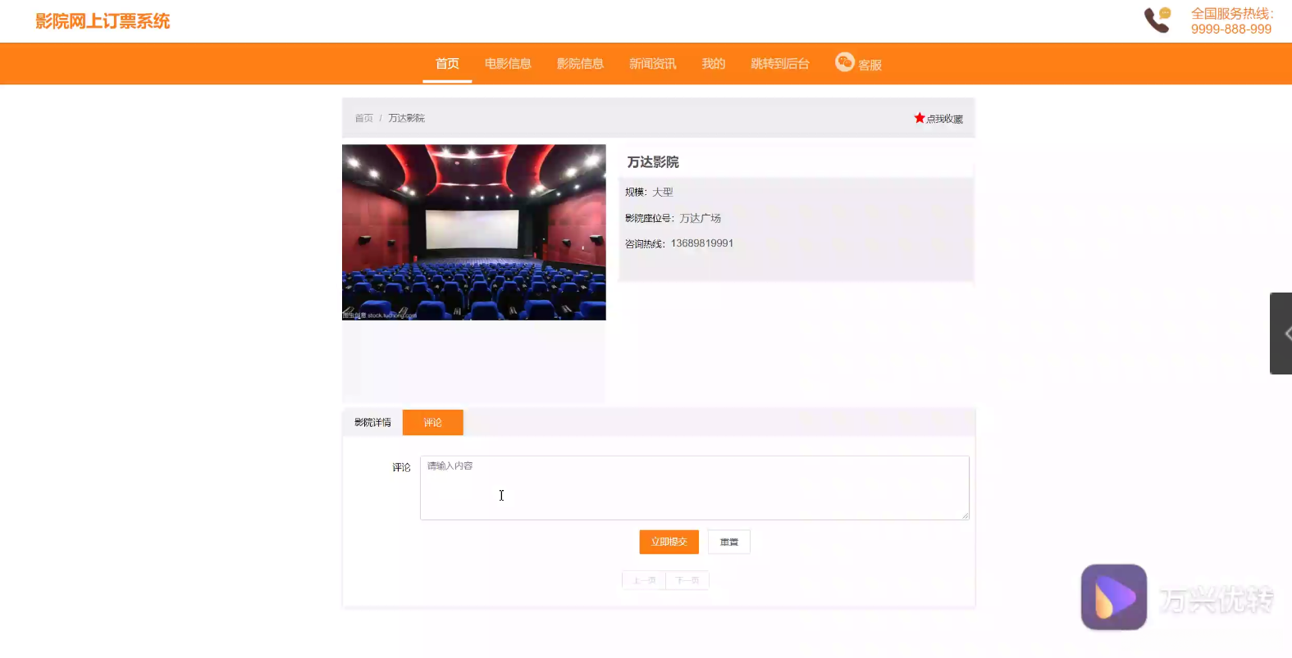1292x658 pixels.
Task: Click the 下一页 pagination button
Action: [x=687, y=580]
